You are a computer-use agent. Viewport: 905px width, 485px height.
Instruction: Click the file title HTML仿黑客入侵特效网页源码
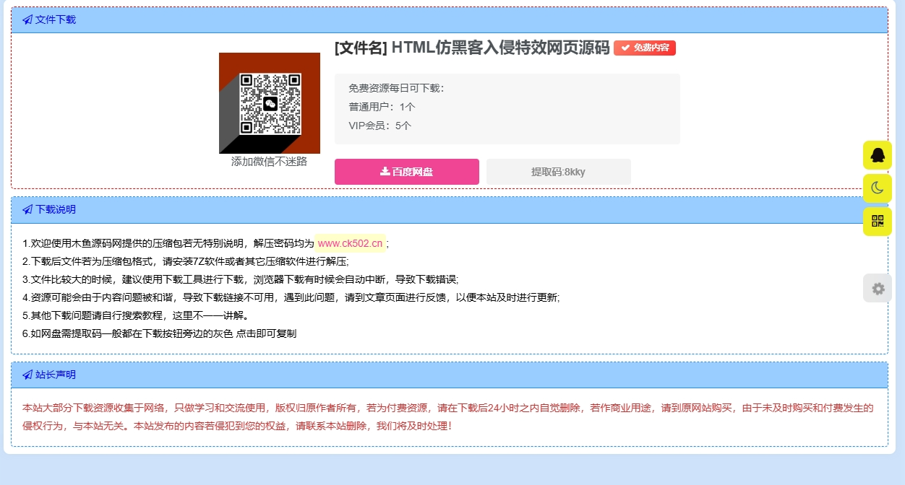(501, 48)
